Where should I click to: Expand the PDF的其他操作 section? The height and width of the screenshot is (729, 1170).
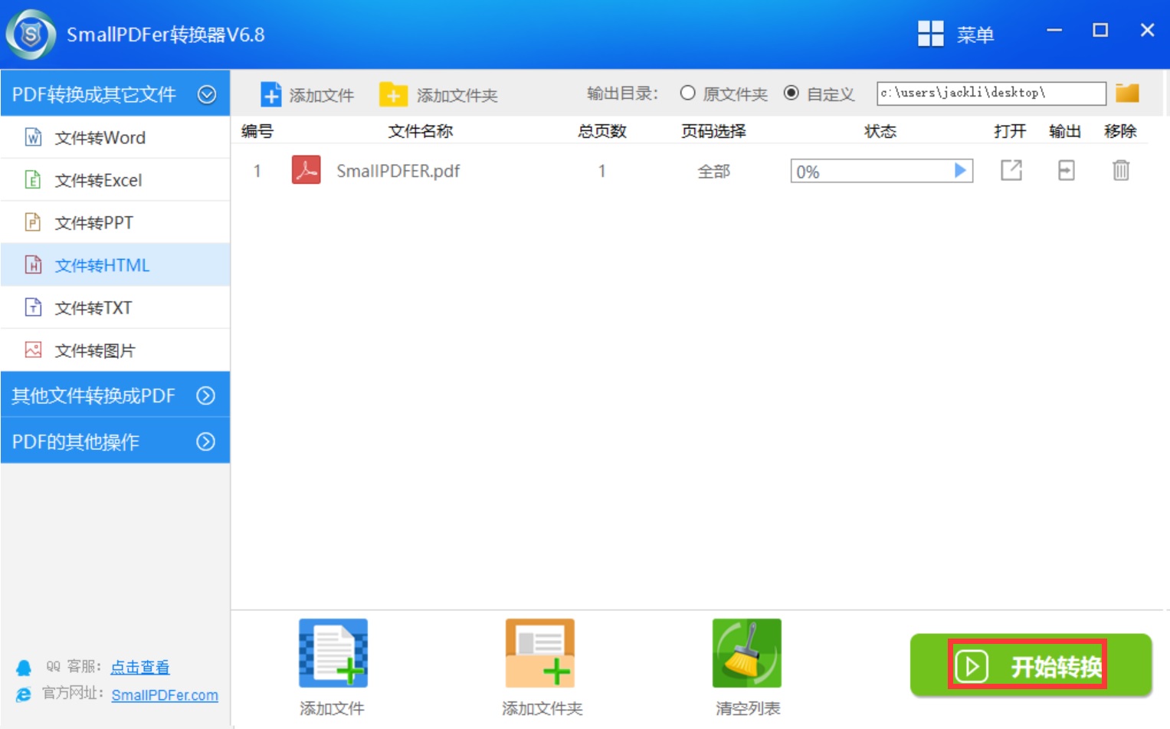click(x=115, y=441)
